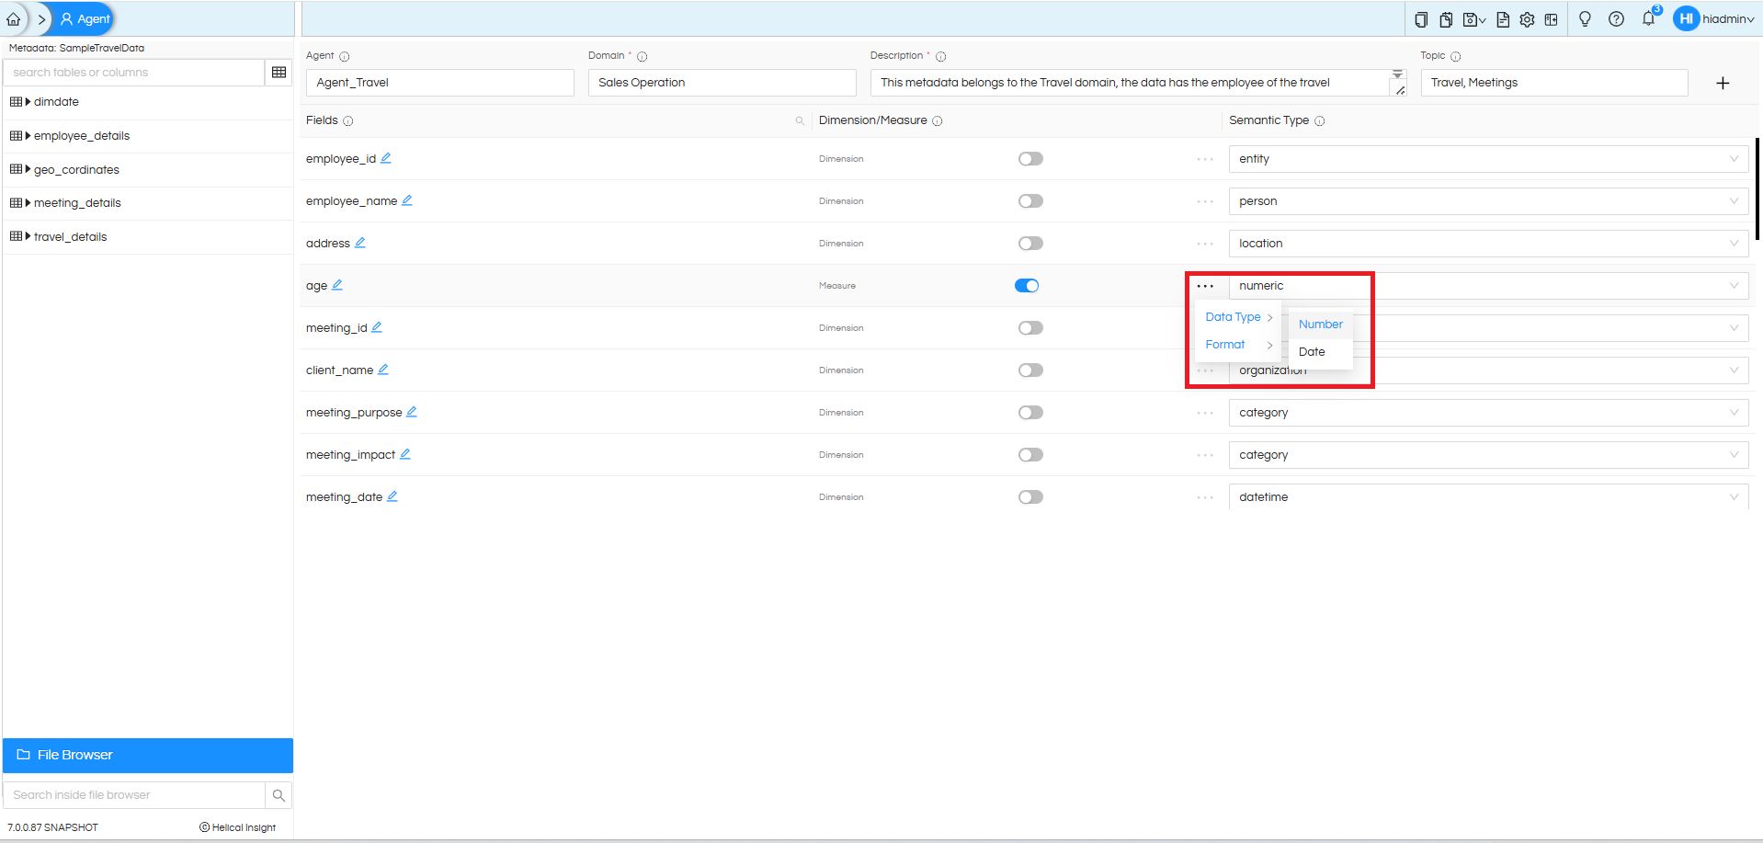Open the new document icon in toolbar
This screenshot has height=843, width=1763.
pyautogui.click(x=1503, y=19)
